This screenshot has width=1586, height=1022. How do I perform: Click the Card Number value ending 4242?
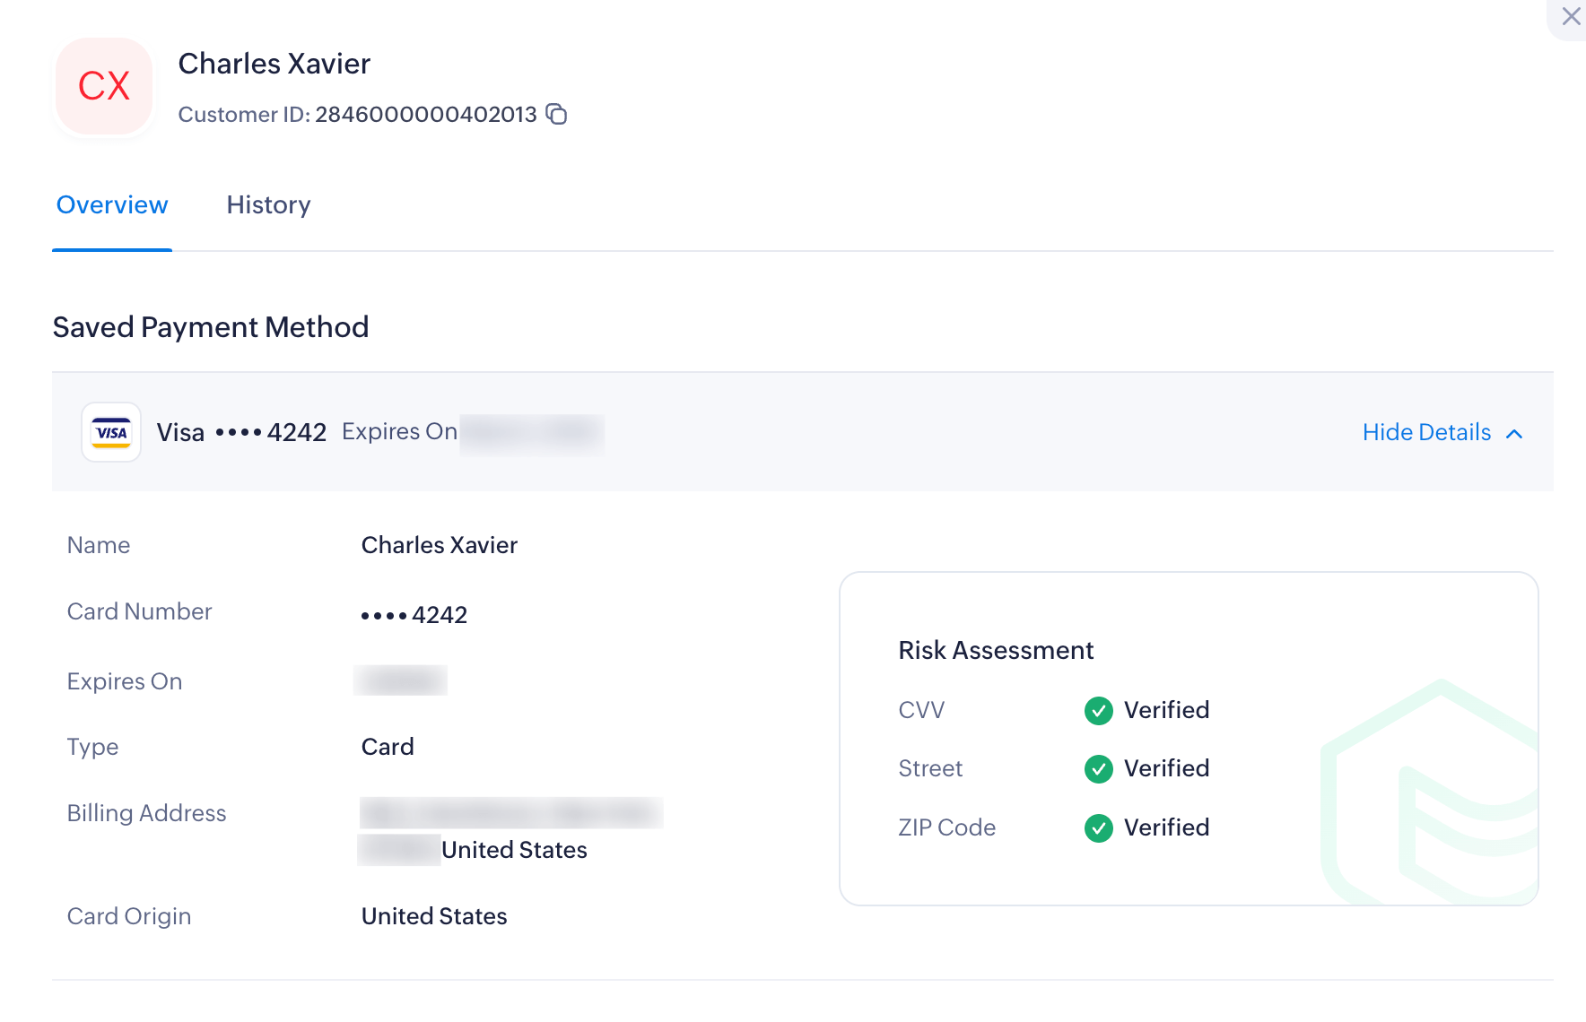(414, 615)
